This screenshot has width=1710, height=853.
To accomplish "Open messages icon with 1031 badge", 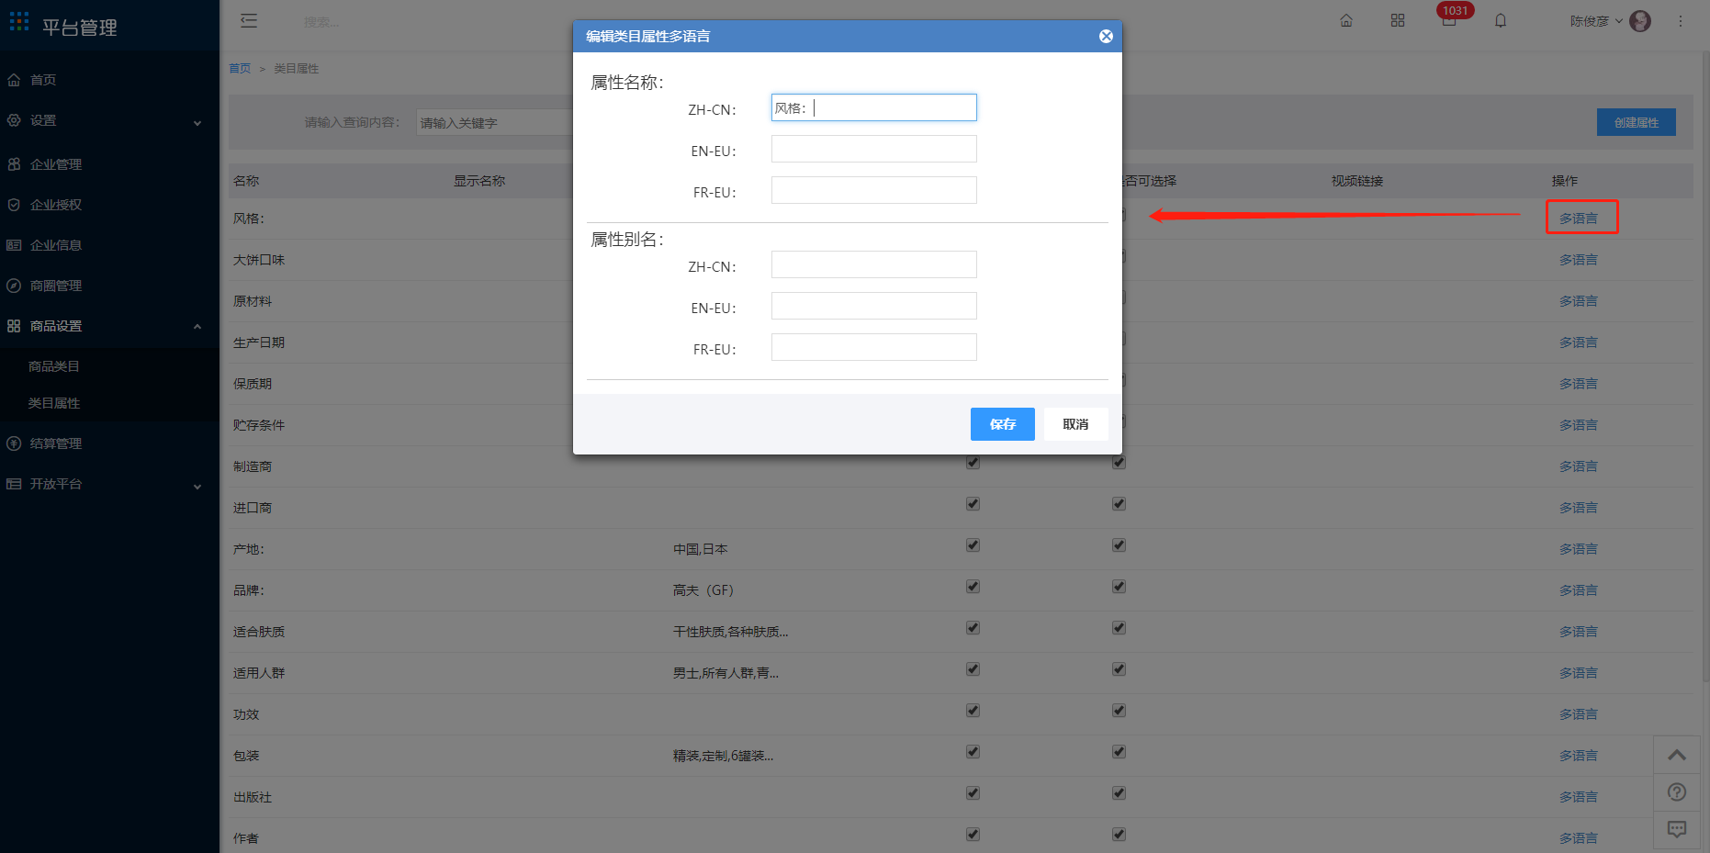I will pyautogui.click(x=1450, y=18).
